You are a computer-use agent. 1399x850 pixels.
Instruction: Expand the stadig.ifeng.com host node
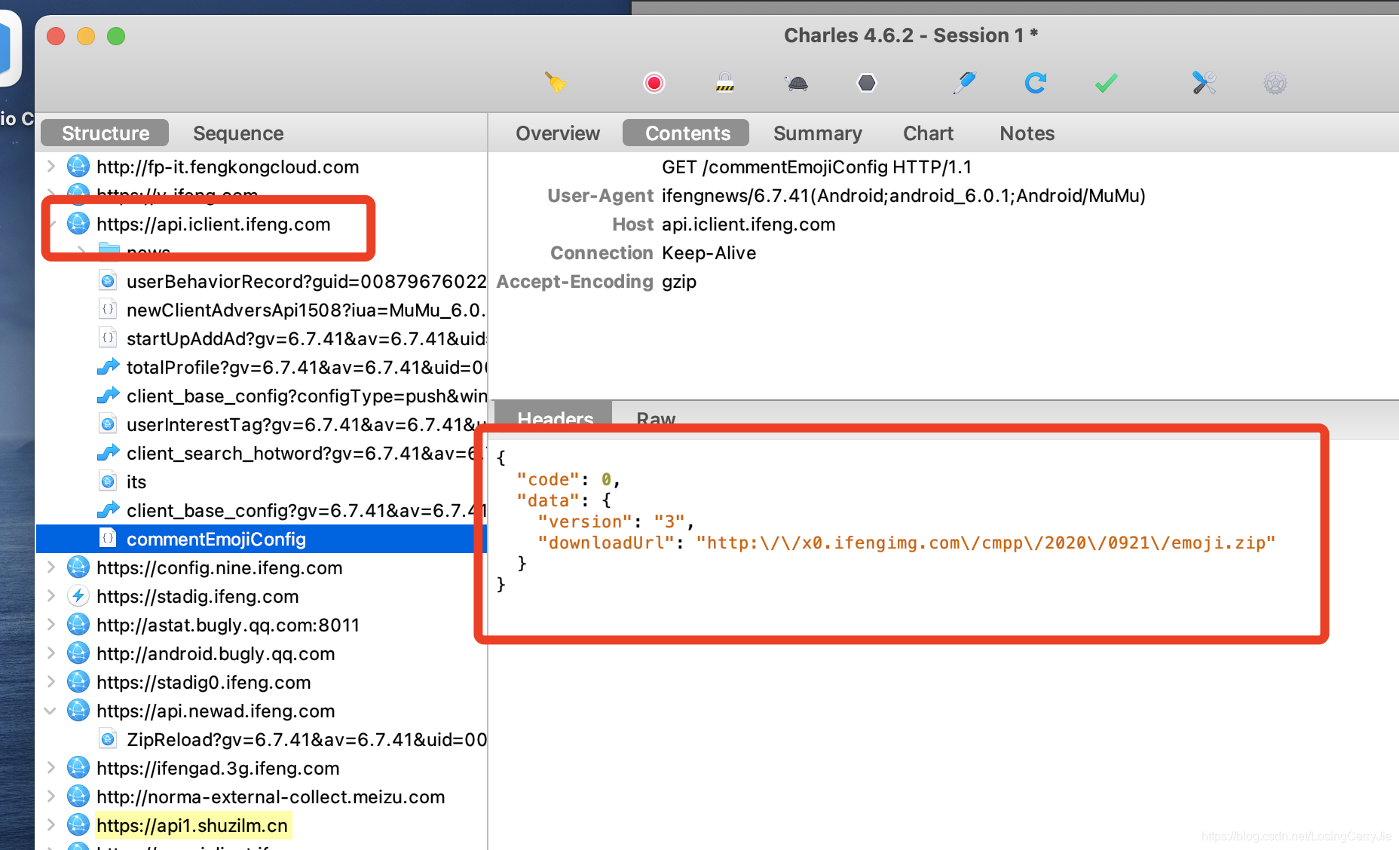click(x=51, y=596)
